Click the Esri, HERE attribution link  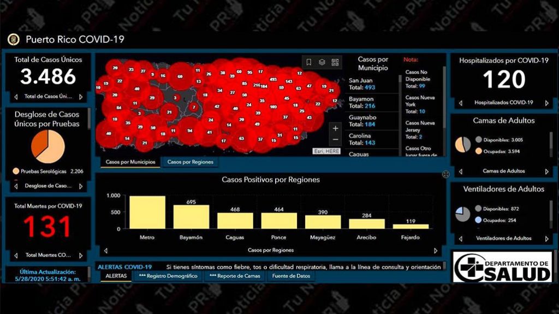(x=328, y=151)
